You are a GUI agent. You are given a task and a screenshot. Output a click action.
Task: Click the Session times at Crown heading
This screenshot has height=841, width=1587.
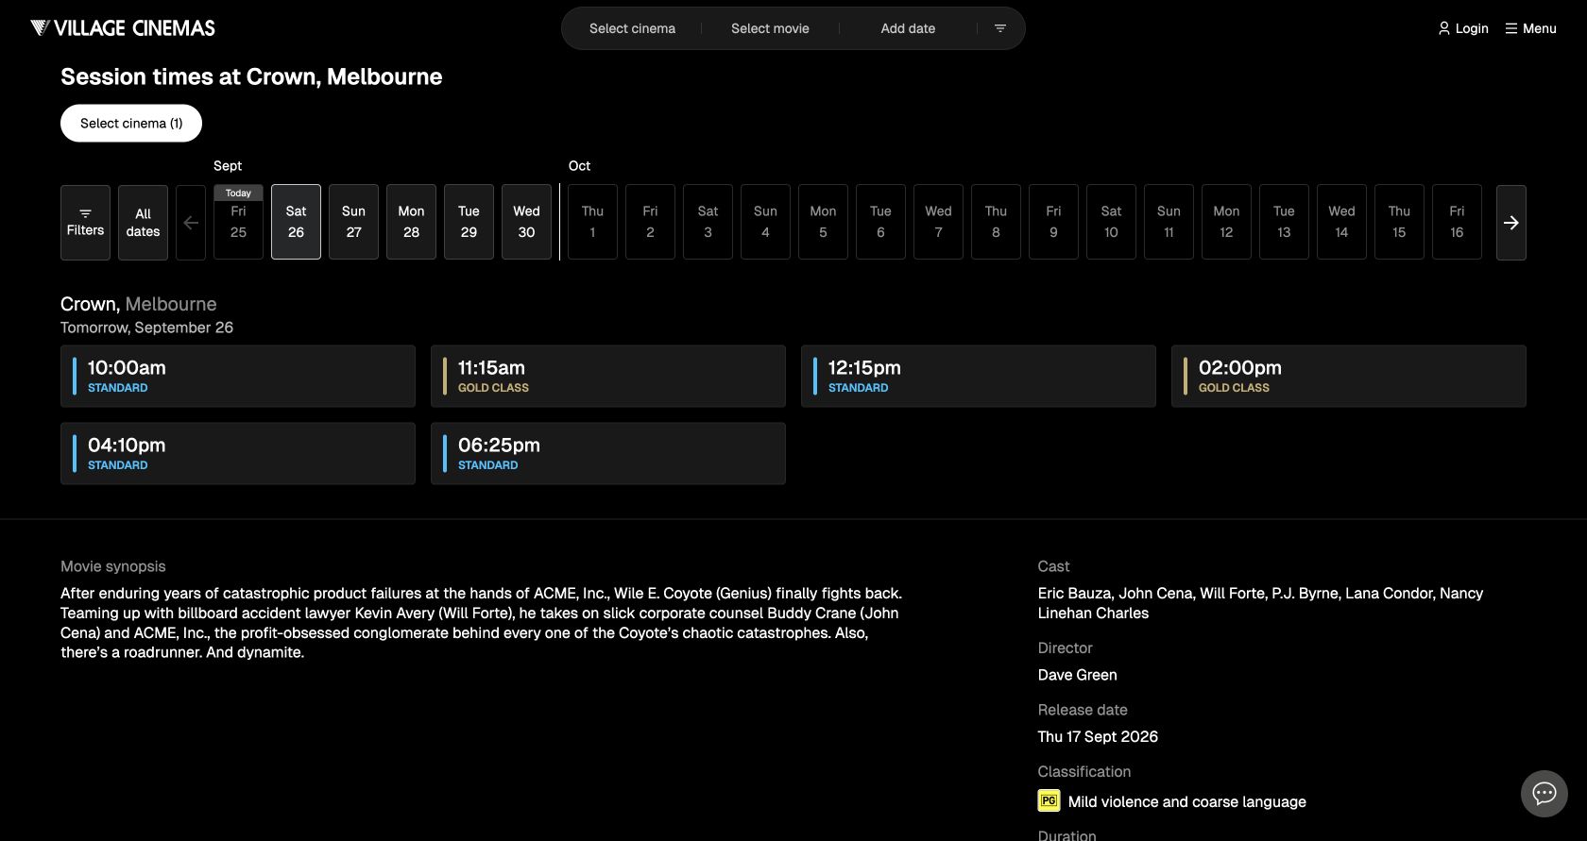click(251, 76)
